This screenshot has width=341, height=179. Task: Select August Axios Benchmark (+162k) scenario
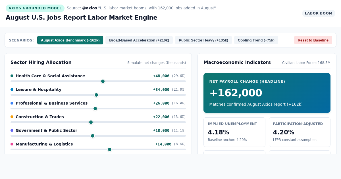pos(70,40)
